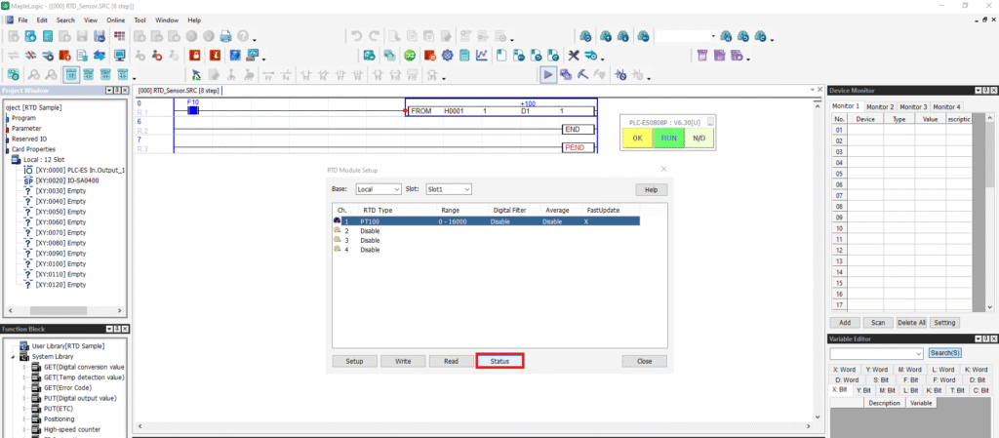This screenshot has width=999, height=438.
Task: Click the Redo arrow icon
Action: click(x=375, y=37)
